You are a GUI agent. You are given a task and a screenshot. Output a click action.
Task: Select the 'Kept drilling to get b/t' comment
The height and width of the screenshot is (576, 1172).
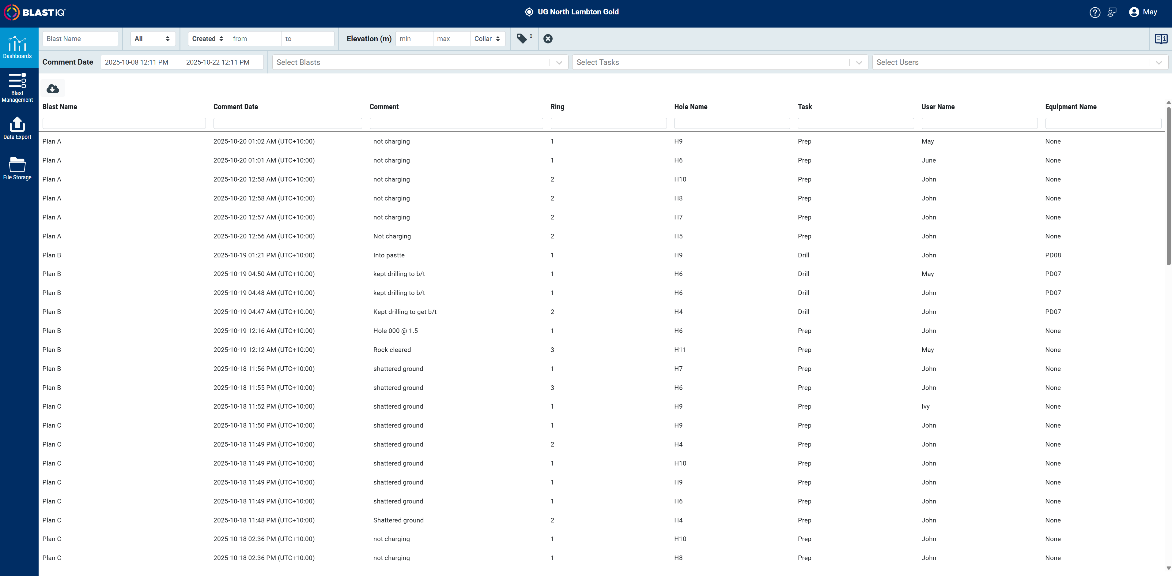[405, 312]
